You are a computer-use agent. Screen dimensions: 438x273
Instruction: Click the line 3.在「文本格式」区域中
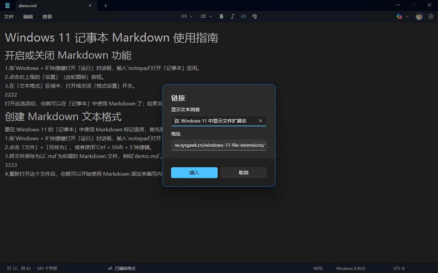tap(71, 86)
